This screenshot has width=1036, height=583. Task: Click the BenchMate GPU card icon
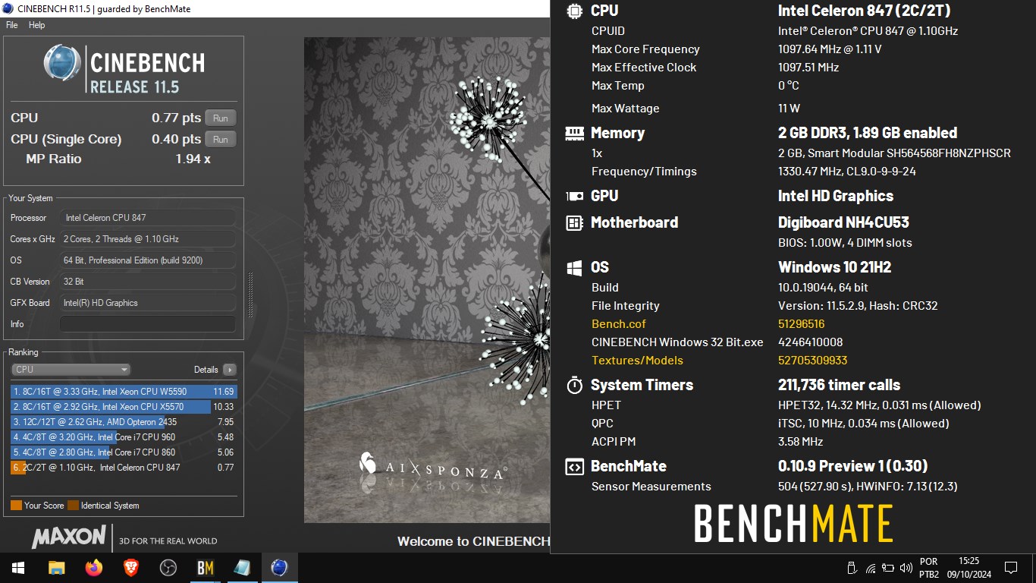[x=575, y=196]
